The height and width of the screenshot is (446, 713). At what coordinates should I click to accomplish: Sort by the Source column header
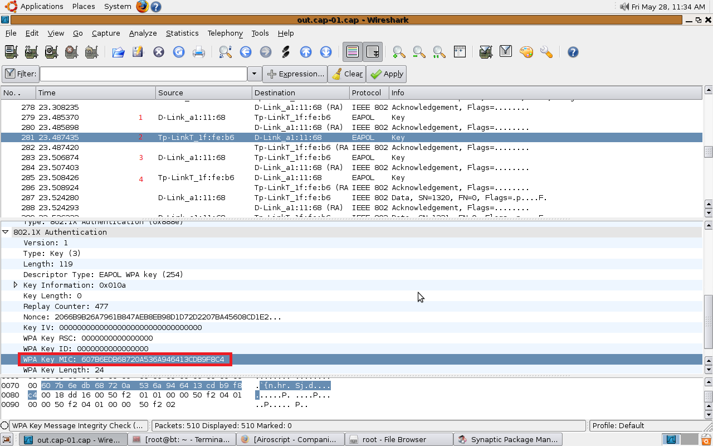(x=204, y=93)
